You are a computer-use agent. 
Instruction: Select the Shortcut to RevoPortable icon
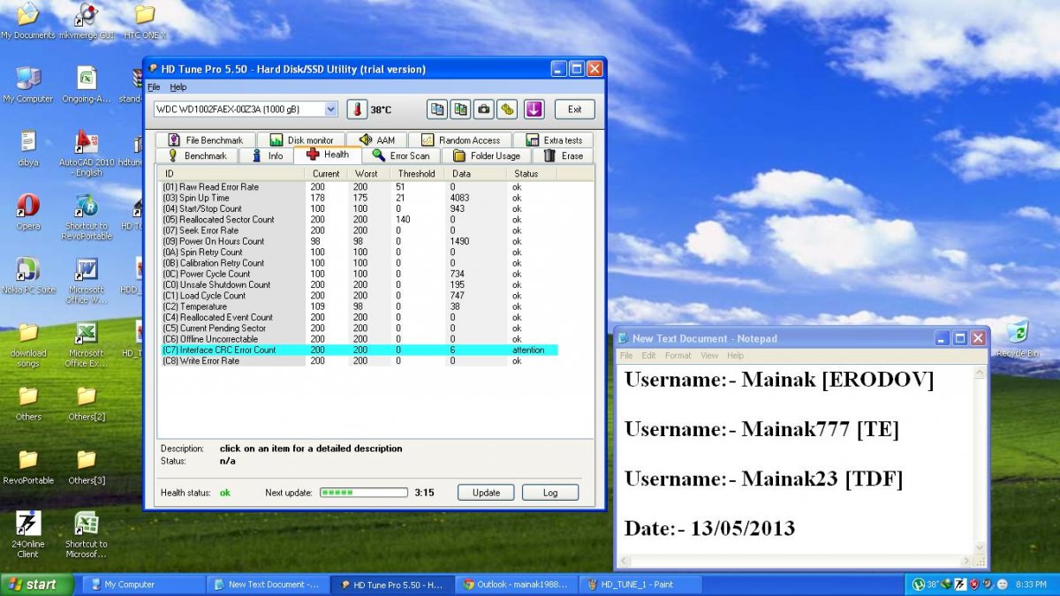(x=86, y=217)
